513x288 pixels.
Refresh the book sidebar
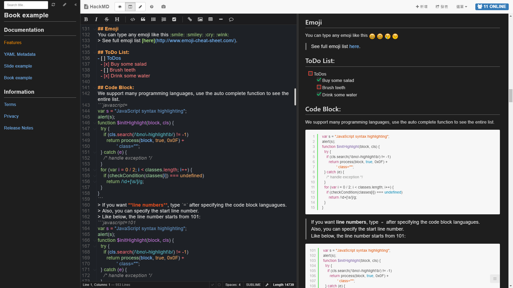tap(53, 5)
